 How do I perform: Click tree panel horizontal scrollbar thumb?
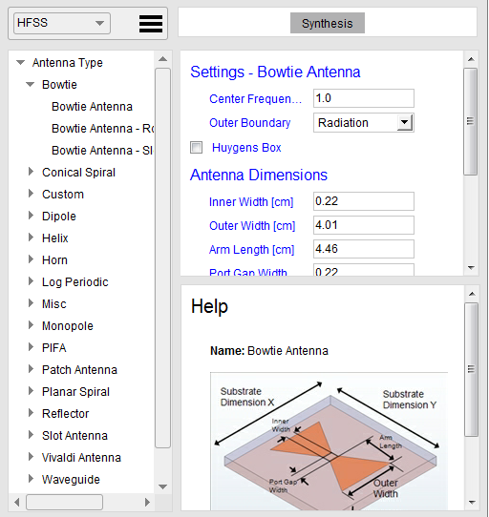[64, 502]
